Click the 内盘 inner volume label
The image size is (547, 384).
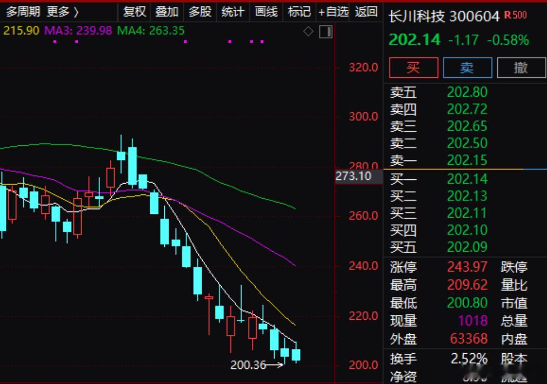[x=514, y=339]
